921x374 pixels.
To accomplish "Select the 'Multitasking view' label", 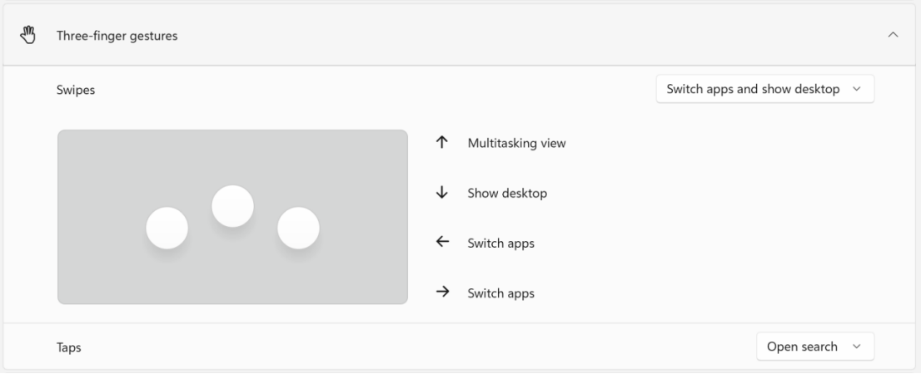I will pyautogui.click(x=516, y=143).
